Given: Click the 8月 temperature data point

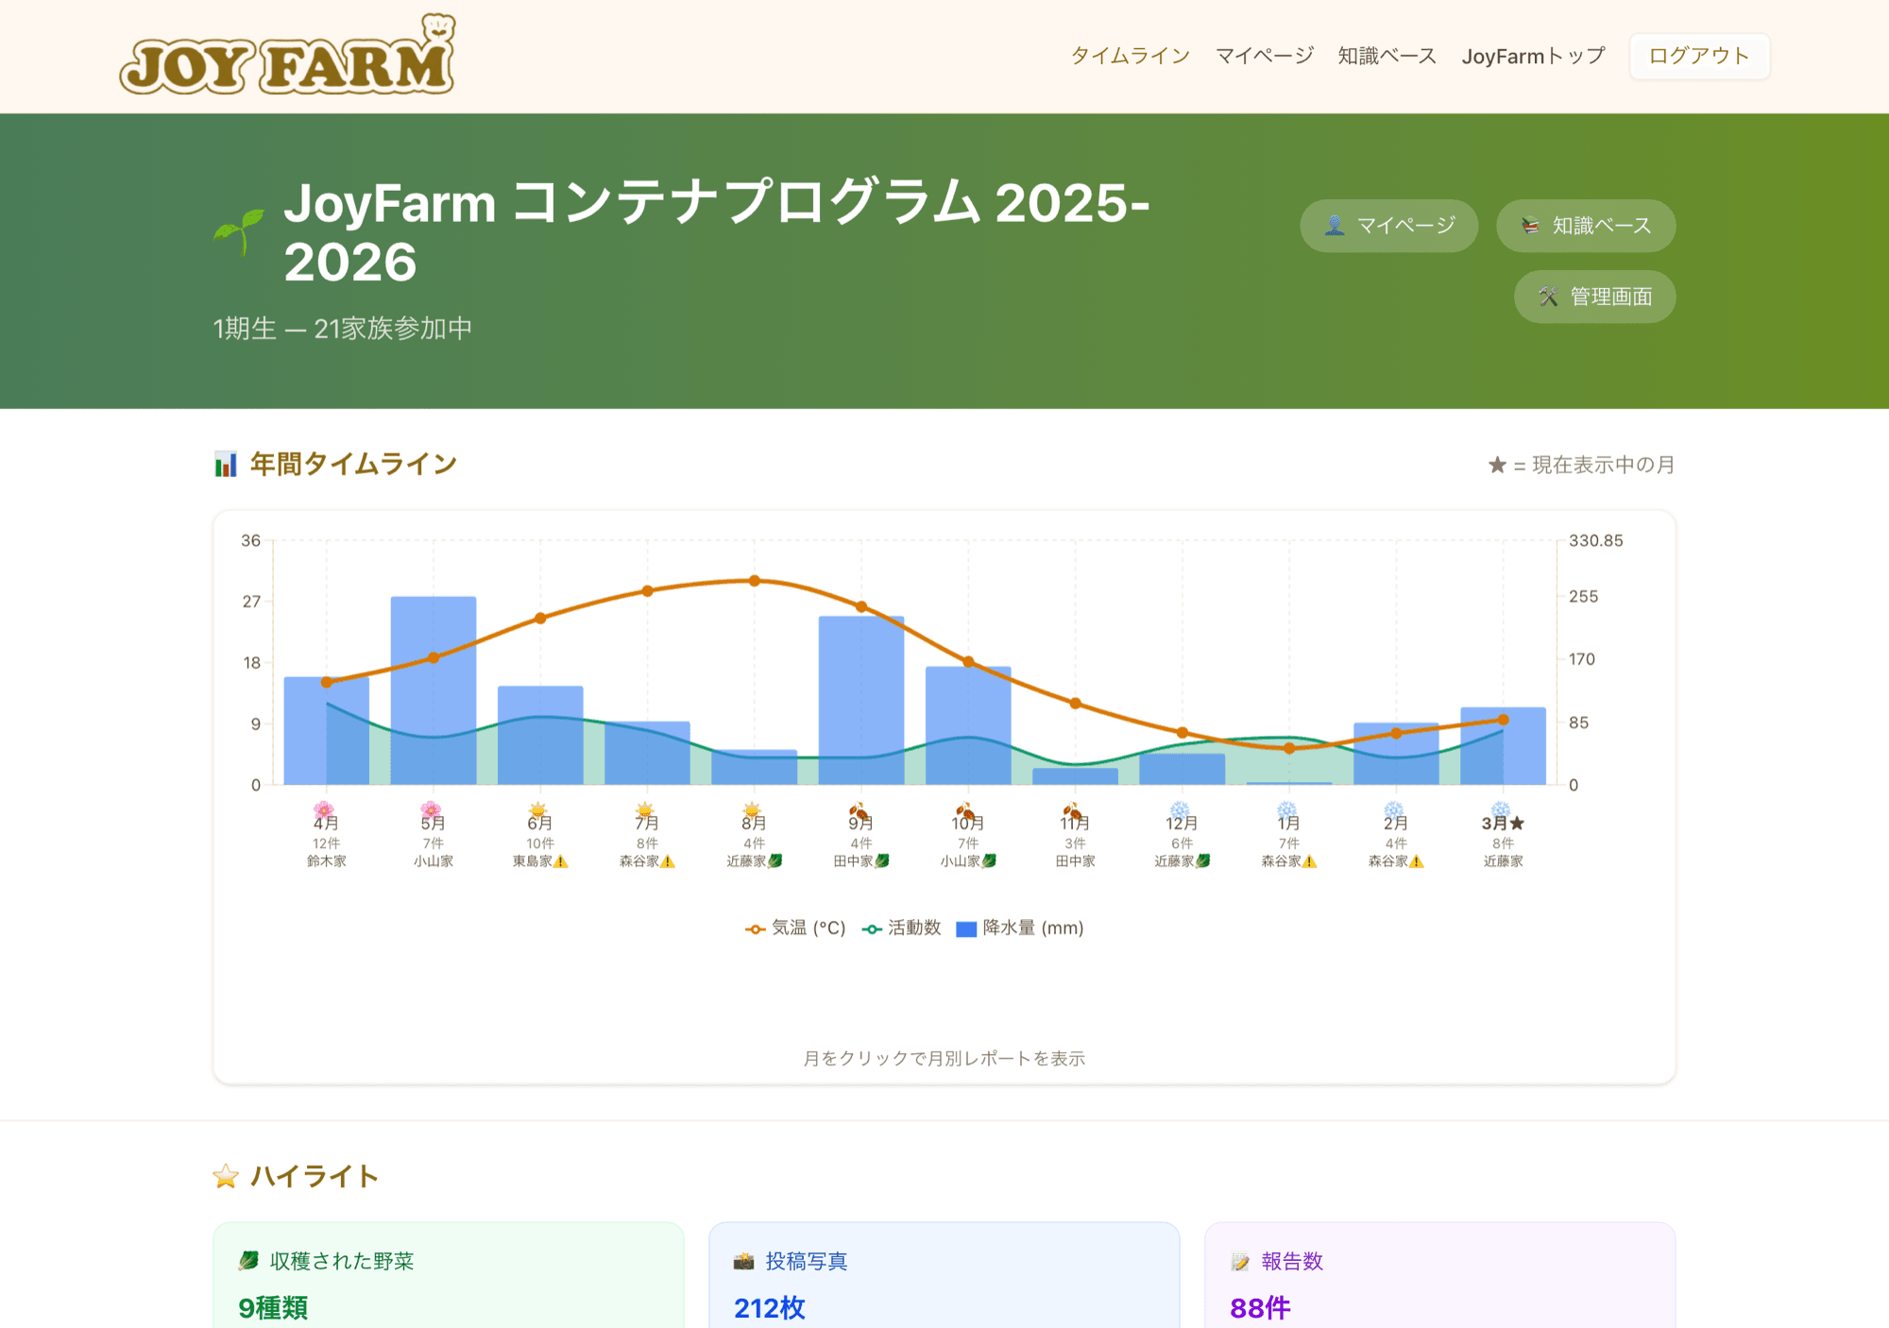Looking at the screenshot, I should coord(754,581).
